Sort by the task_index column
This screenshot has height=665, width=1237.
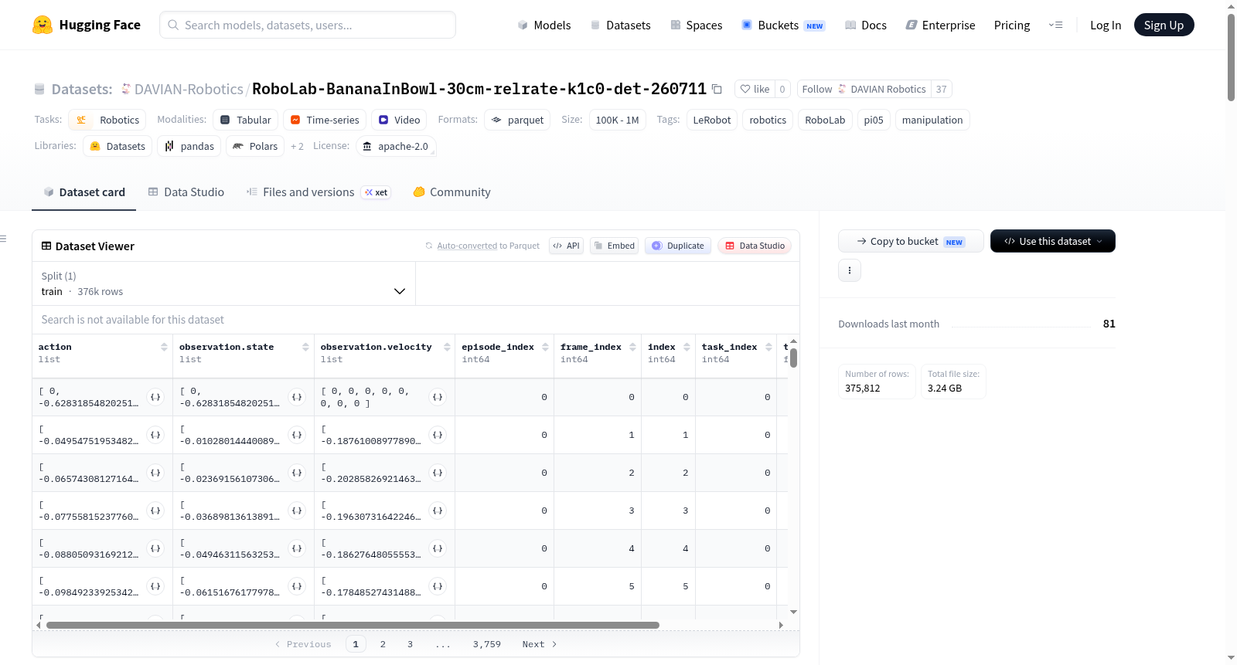tap(768, 347)
